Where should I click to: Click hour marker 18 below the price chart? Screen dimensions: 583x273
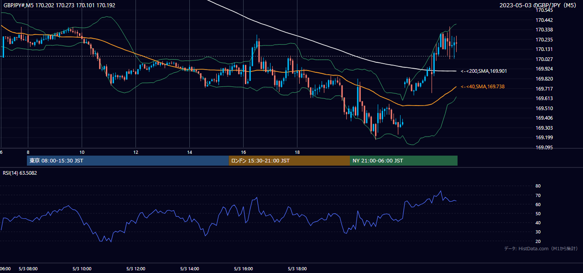click(x=297, y=152)
